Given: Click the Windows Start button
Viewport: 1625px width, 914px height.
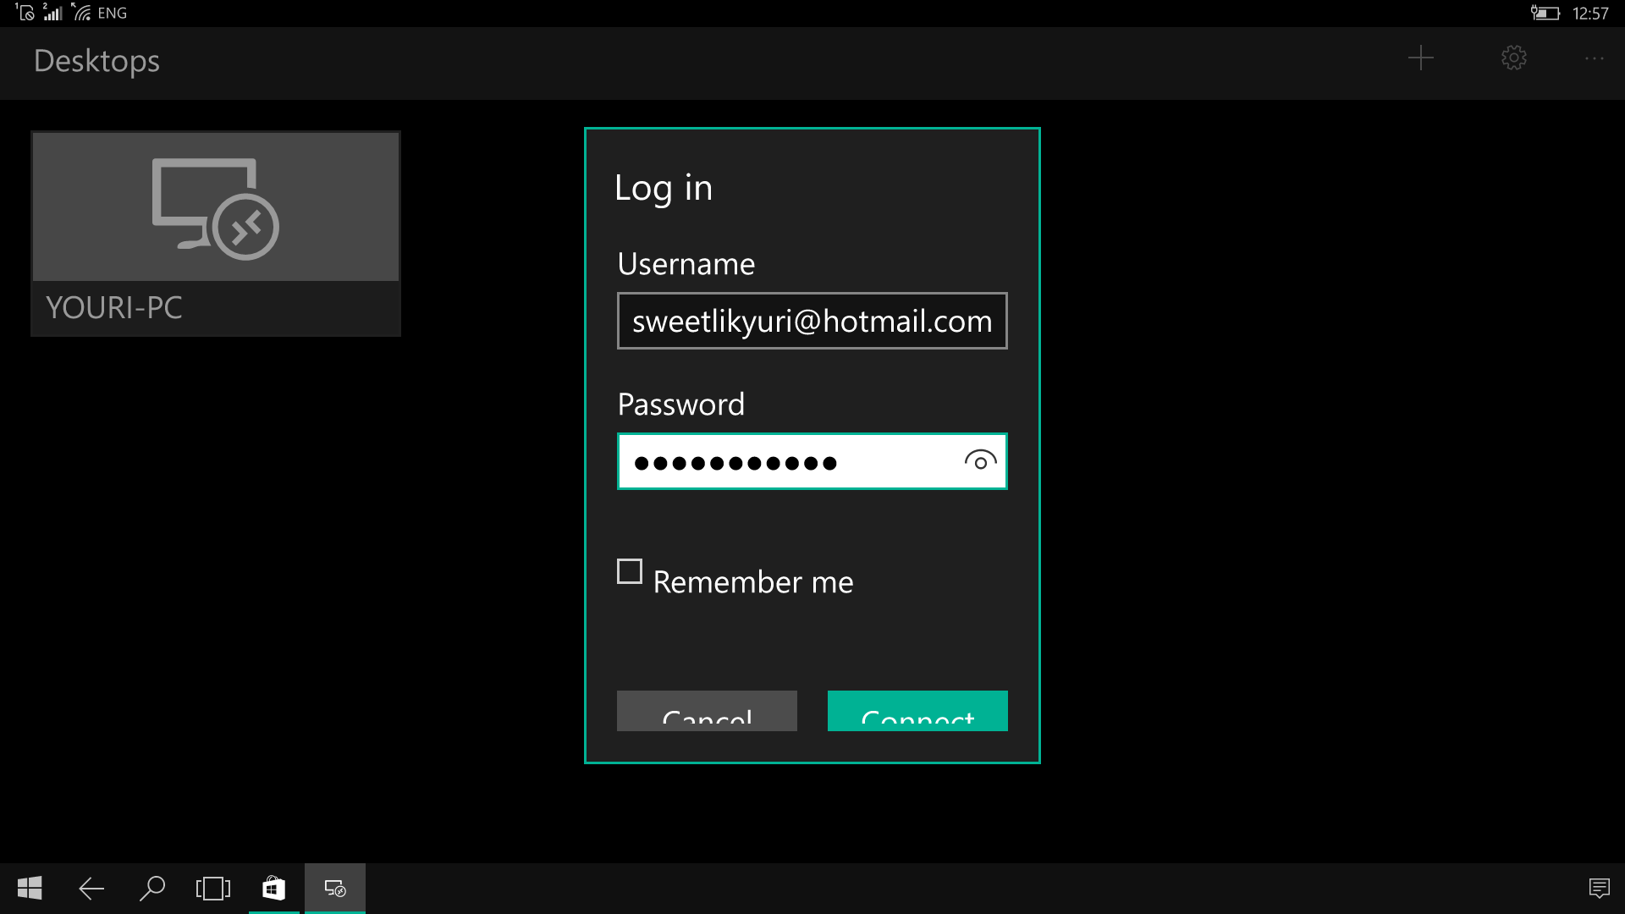Looking at the screenshot, I should click(x=29, y=889).
